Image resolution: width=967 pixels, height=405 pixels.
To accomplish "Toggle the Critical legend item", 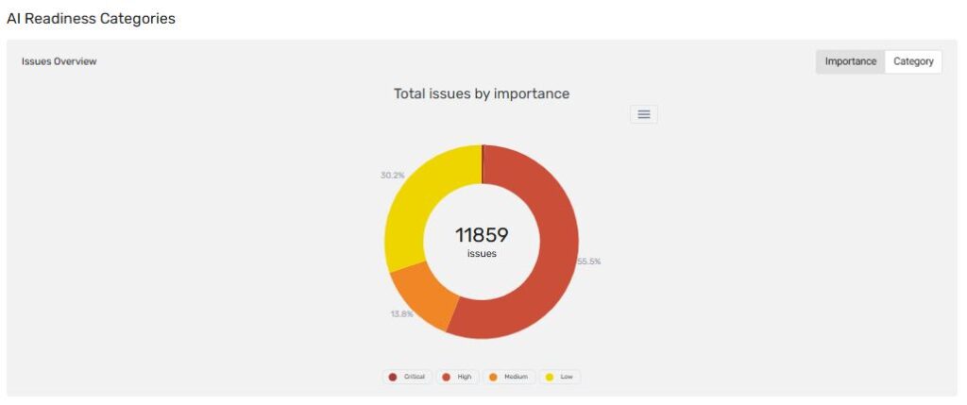I will pos(407,377).
